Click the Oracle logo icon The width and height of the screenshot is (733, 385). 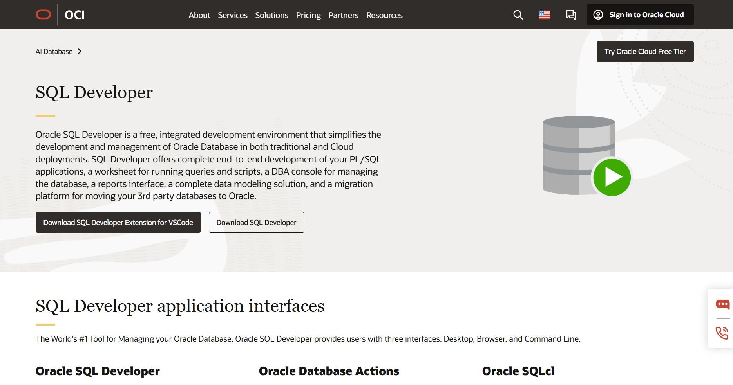43,15
